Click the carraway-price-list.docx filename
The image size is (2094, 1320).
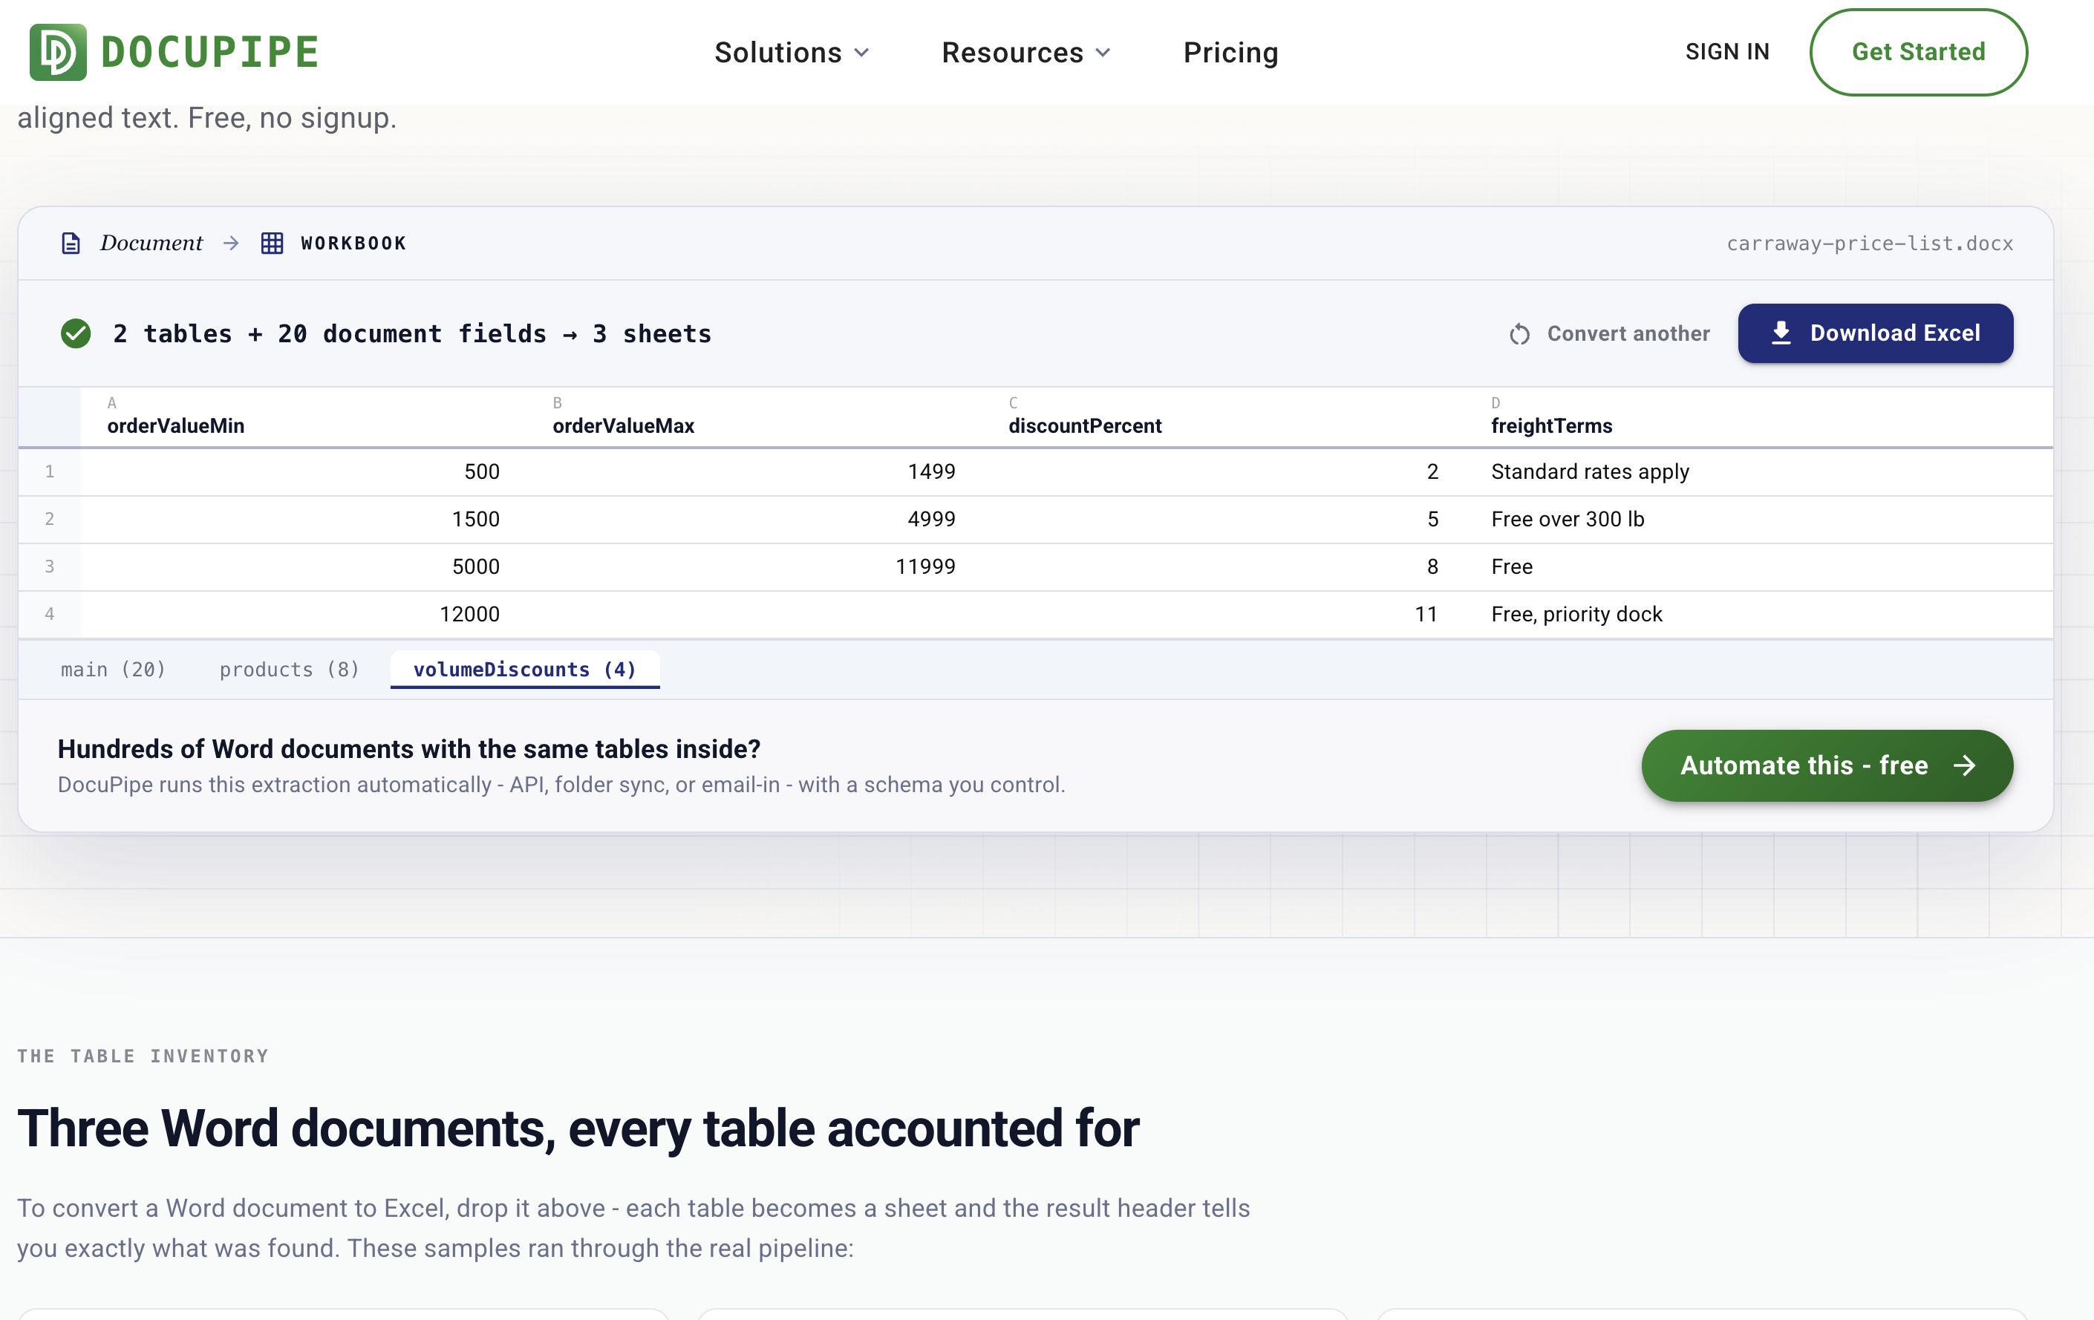[x=1870, y=244]
